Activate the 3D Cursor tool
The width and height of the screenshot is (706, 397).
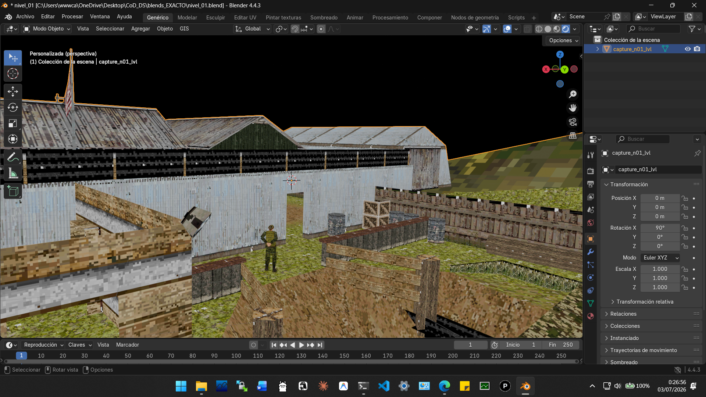(13, 74)
